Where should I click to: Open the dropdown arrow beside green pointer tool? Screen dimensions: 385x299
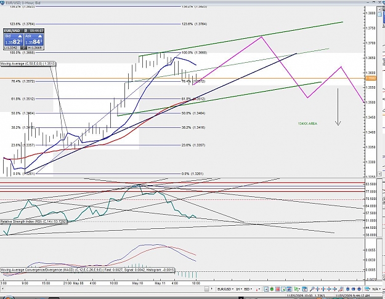coord(300,289)
